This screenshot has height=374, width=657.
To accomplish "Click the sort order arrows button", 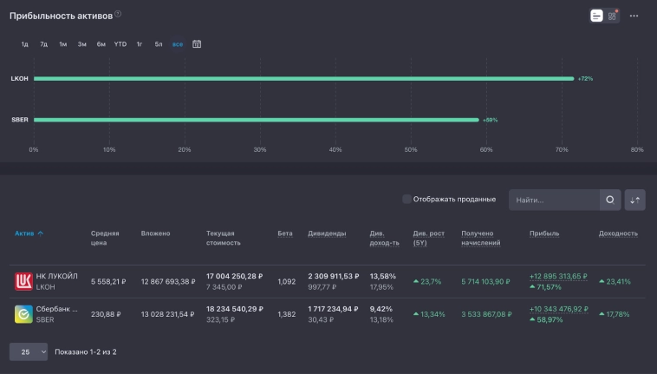I will [x=634, y=200].
